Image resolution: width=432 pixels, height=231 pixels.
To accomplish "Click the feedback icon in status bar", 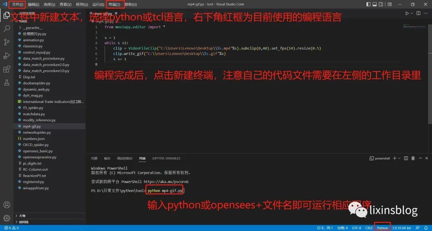I will [418, 228].
